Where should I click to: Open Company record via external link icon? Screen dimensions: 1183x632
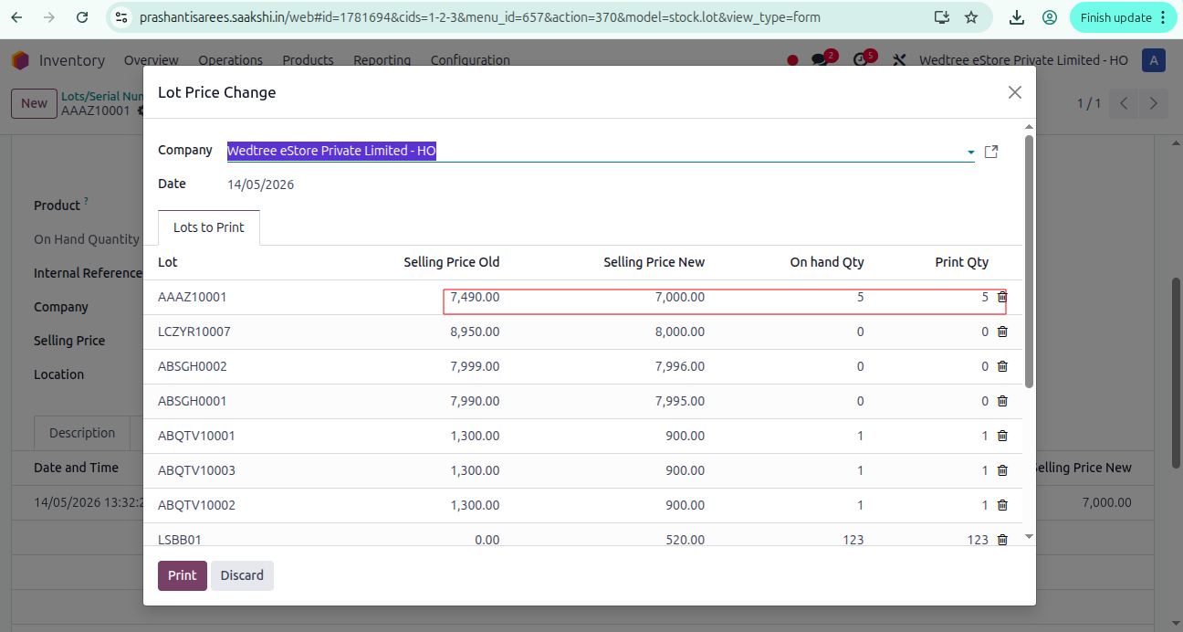[x=991, y=152]
